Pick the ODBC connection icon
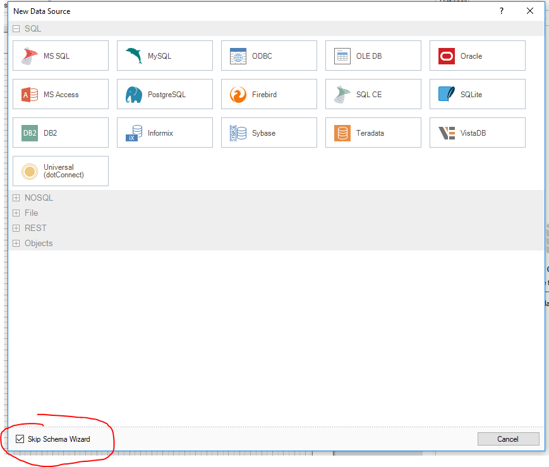Image resolution: width=549 pixels, height=467 pixels. (238, 56)
